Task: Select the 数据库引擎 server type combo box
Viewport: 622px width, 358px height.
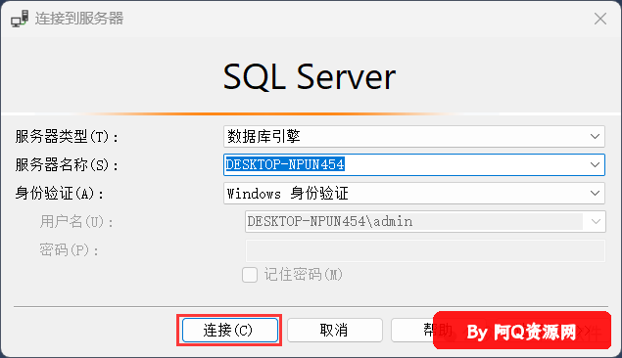Action: [x=413, y=137]
